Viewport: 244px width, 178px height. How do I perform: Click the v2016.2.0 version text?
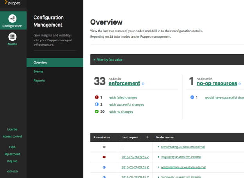click(x=12, y=171)
